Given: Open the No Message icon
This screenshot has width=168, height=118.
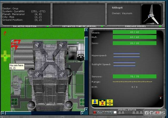Looking at the screenshot, I should point(110,103).
